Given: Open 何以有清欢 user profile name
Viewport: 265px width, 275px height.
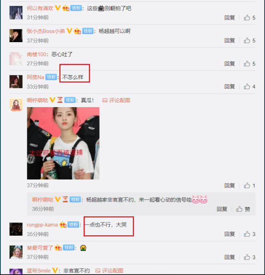Looking at the screenshot, I should [40, 8].
